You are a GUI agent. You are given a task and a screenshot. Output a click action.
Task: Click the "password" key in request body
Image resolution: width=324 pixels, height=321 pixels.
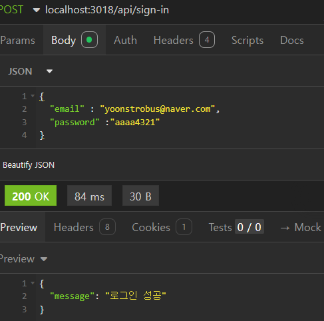click(75, 123)
